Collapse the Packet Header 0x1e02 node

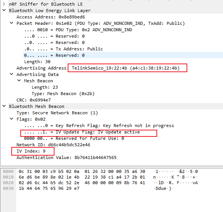(11, 23)
